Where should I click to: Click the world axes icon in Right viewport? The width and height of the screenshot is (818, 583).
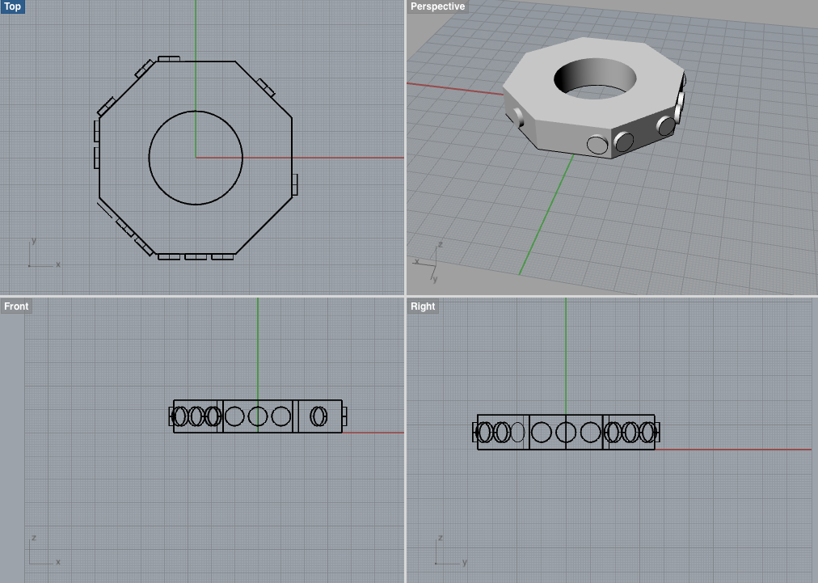[x=451, y=551]
